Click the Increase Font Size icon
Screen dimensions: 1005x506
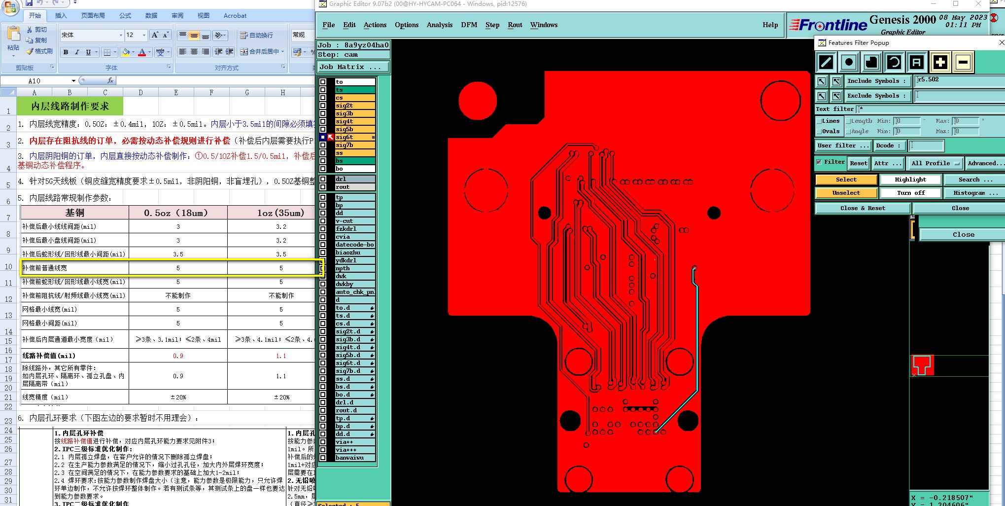point(155,35)
